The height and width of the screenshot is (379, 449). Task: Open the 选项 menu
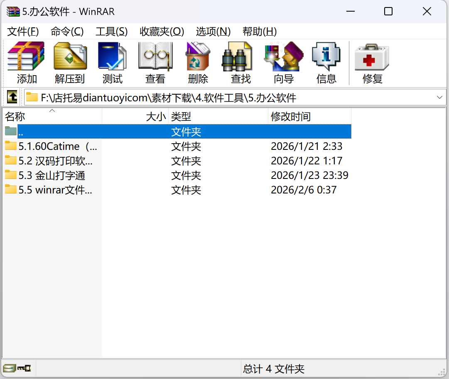coord(213,31)
